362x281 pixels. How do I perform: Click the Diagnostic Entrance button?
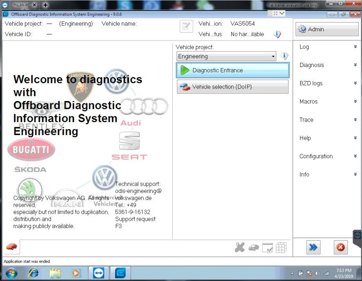(x=232, y=70)
